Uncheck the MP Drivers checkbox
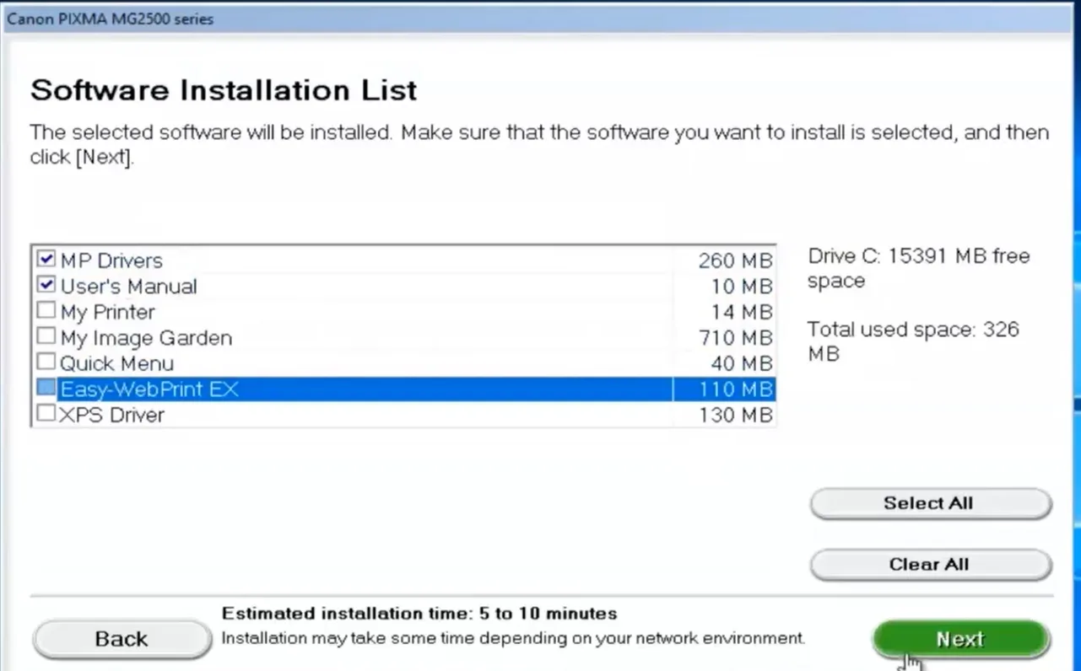 point(46,260)
